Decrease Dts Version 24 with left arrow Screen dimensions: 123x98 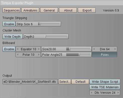pyautogui.click(x=91, y=93)
